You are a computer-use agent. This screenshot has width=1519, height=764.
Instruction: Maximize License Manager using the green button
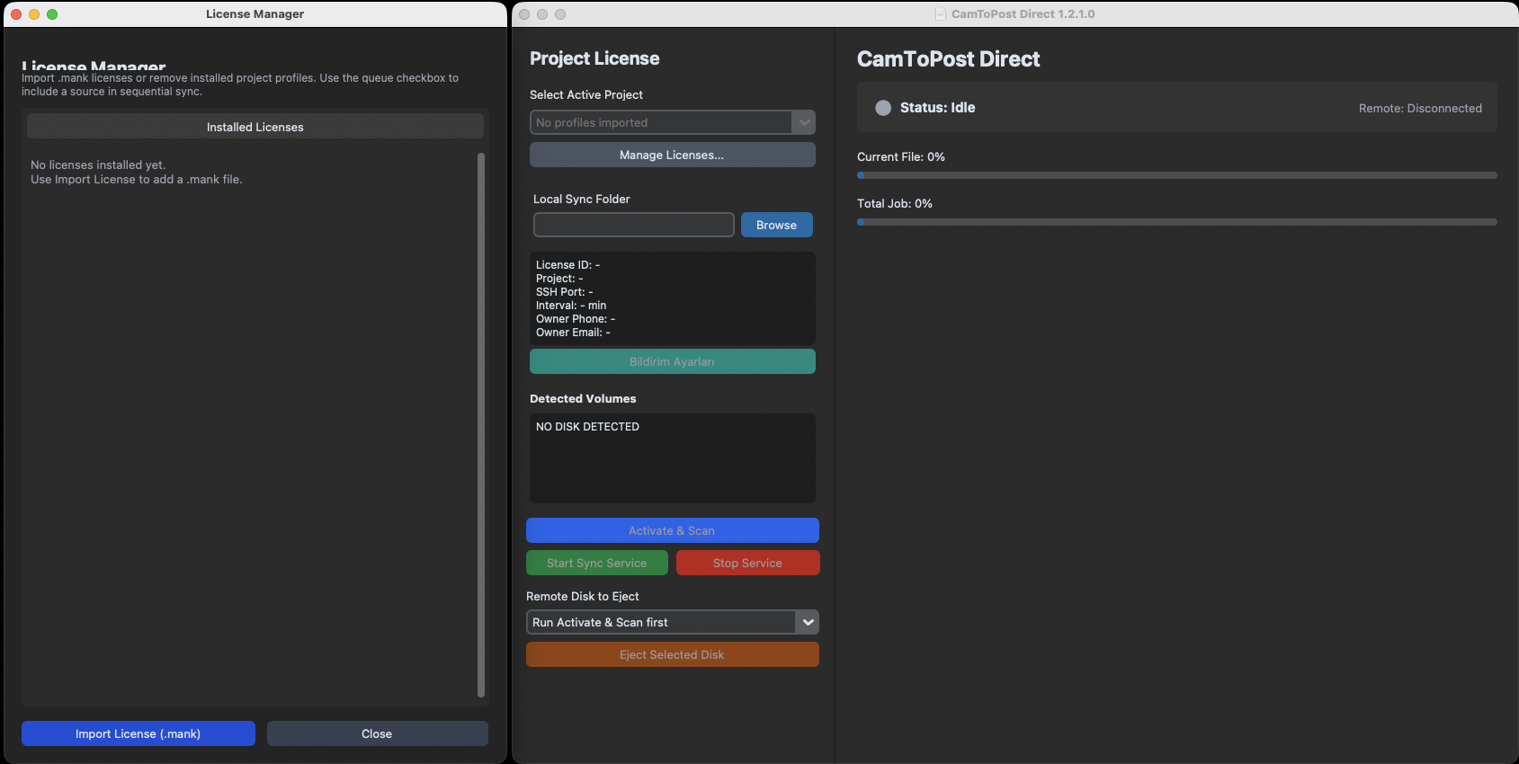[52, 14]
